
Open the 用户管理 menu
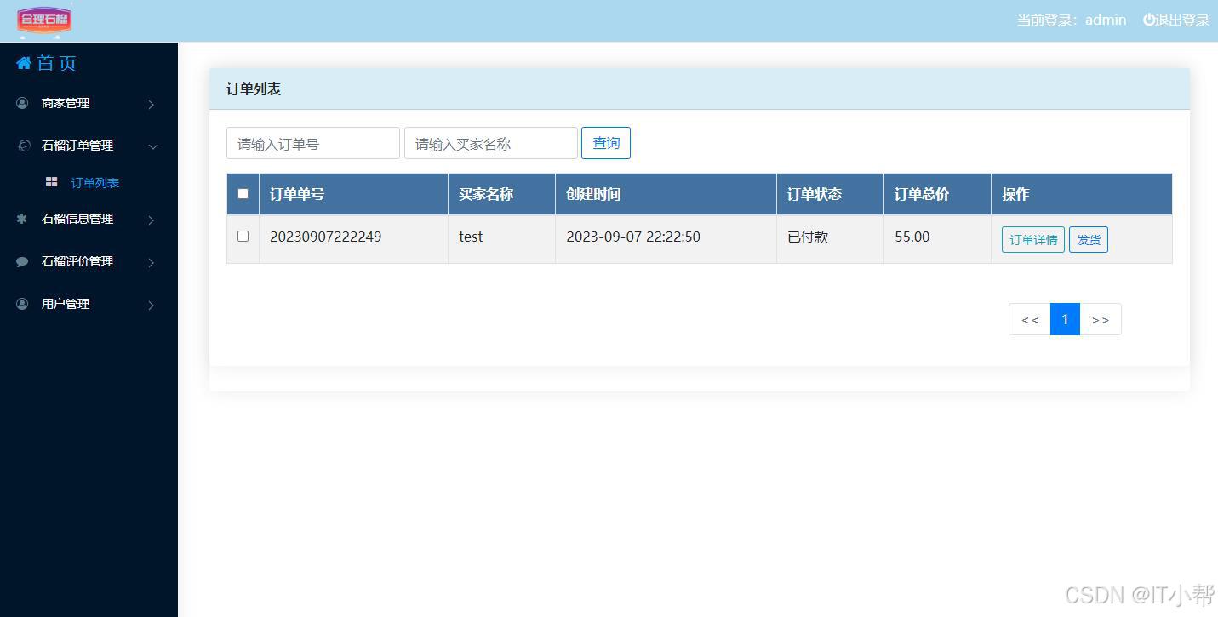(x=89, y=304)
